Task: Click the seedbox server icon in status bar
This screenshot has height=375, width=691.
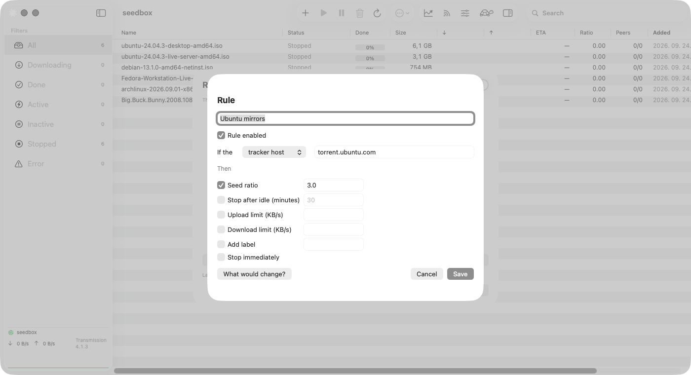Action: pyautogui.click(x=11, y=333)
